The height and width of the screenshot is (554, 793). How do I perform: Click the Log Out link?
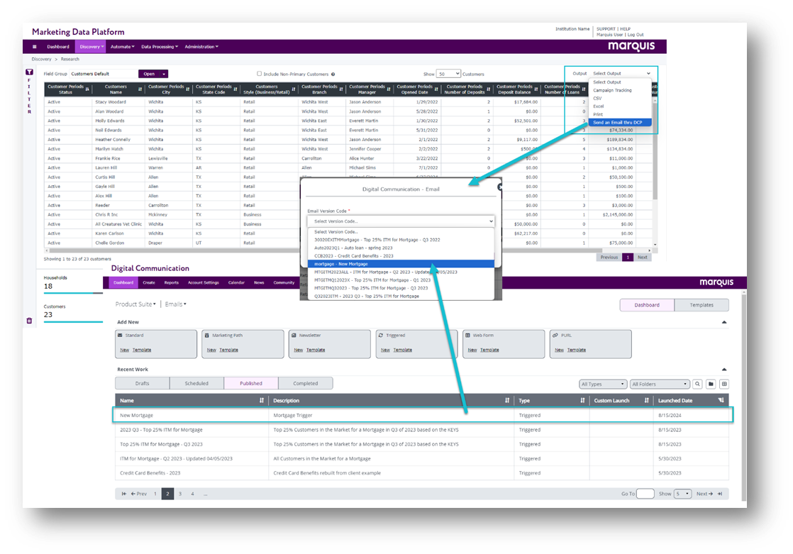coord(636,35)
